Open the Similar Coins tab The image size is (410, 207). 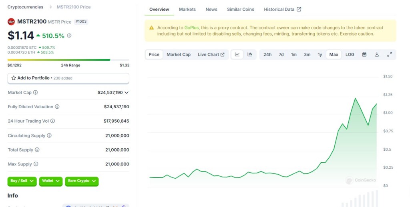(241, 10)
